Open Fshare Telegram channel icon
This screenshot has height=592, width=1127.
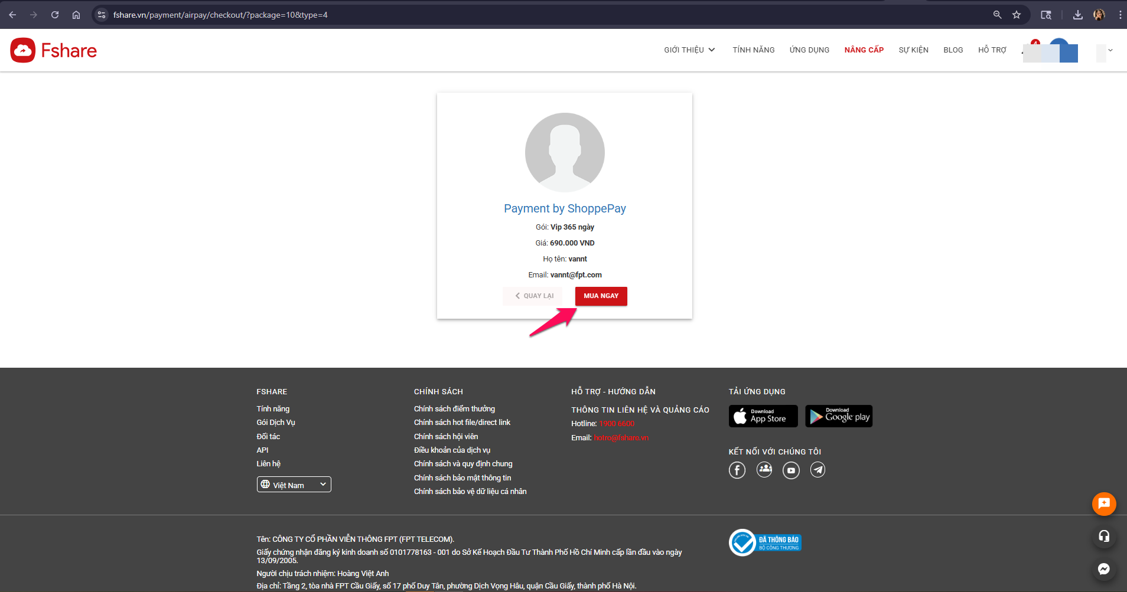817,470
